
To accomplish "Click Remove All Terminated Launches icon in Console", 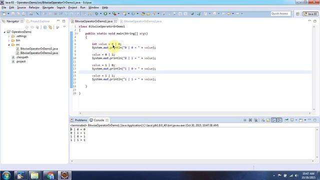I will coord(255,120).
